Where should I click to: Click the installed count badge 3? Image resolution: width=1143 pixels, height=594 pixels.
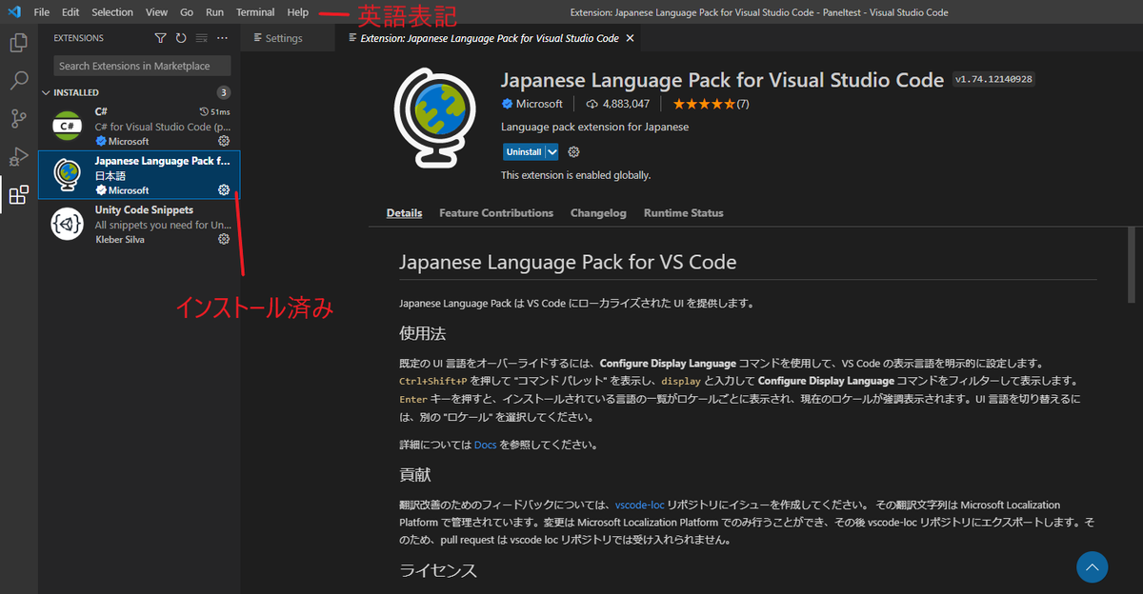coord(223,92)
